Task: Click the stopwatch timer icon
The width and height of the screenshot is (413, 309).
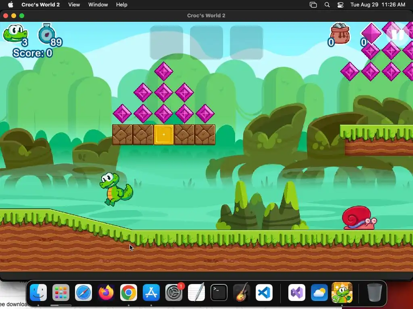Action: (x=47, y=33)
